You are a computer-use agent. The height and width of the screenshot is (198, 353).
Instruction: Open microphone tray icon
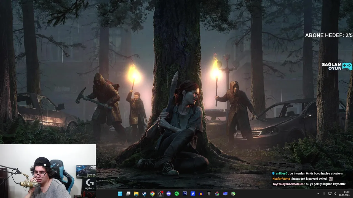324,194
